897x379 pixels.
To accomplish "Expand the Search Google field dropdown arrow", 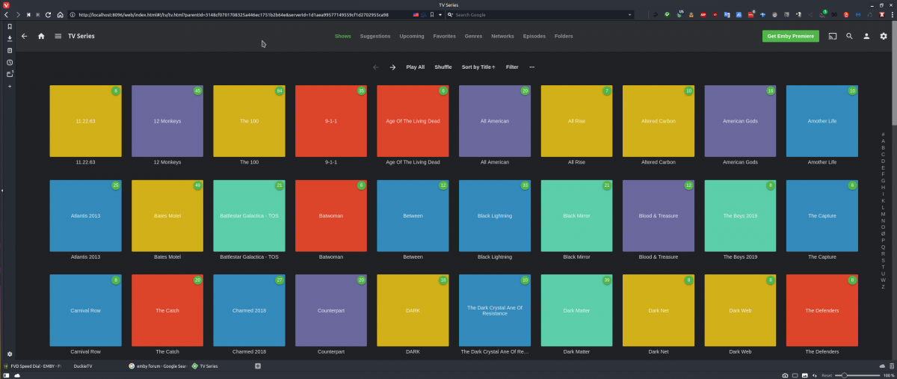I will click(x=451, y=15).
